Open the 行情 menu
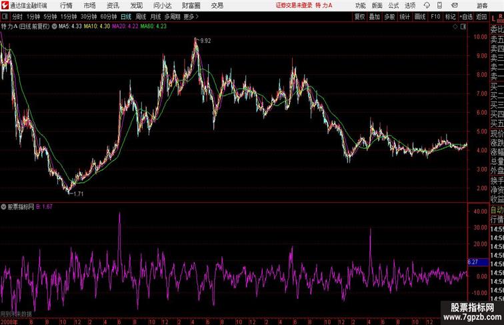The image size is (504, 325). (x=66, y=5)
